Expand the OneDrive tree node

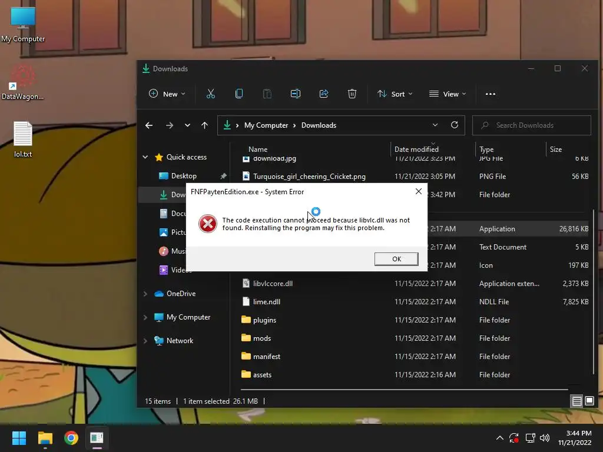pyautogui.click(x=145, y=294)
